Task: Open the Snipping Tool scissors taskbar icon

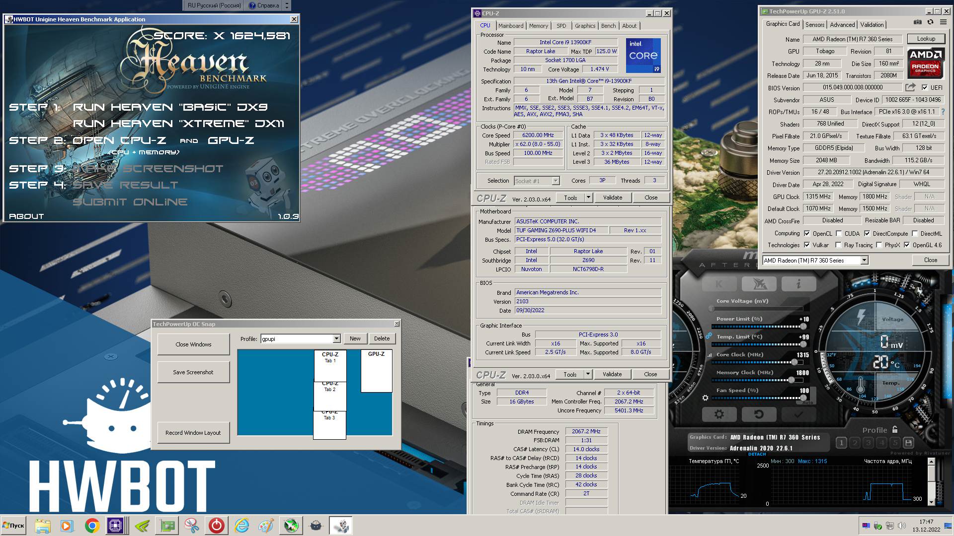Action: [192, 526]
